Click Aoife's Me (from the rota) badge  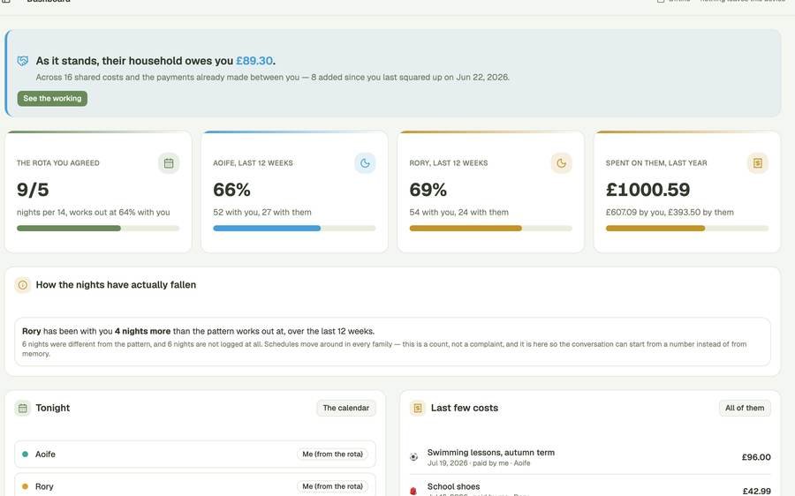tap(333, 454)
